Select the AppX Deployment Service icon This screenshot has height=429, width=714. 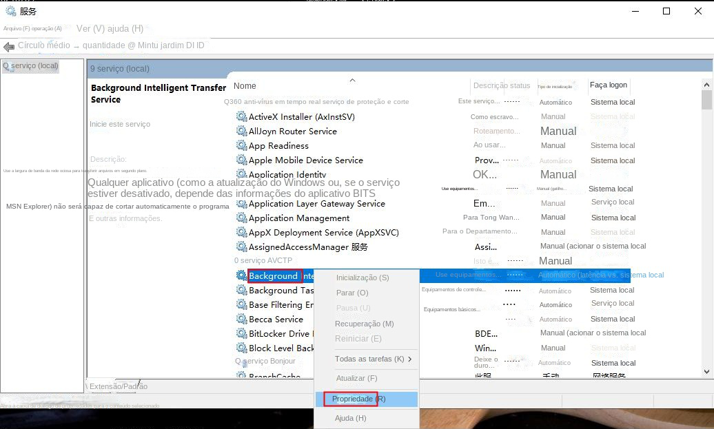tap(242, 232)
